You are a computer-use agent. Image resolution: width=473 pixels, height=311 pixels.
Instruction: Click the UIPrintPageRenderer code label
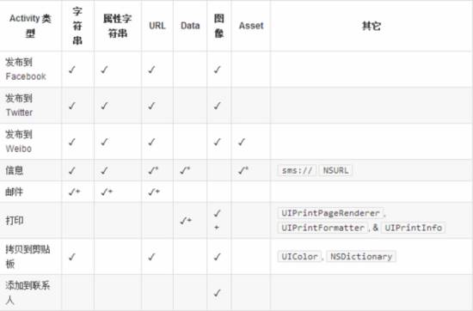tap(330, 213)
